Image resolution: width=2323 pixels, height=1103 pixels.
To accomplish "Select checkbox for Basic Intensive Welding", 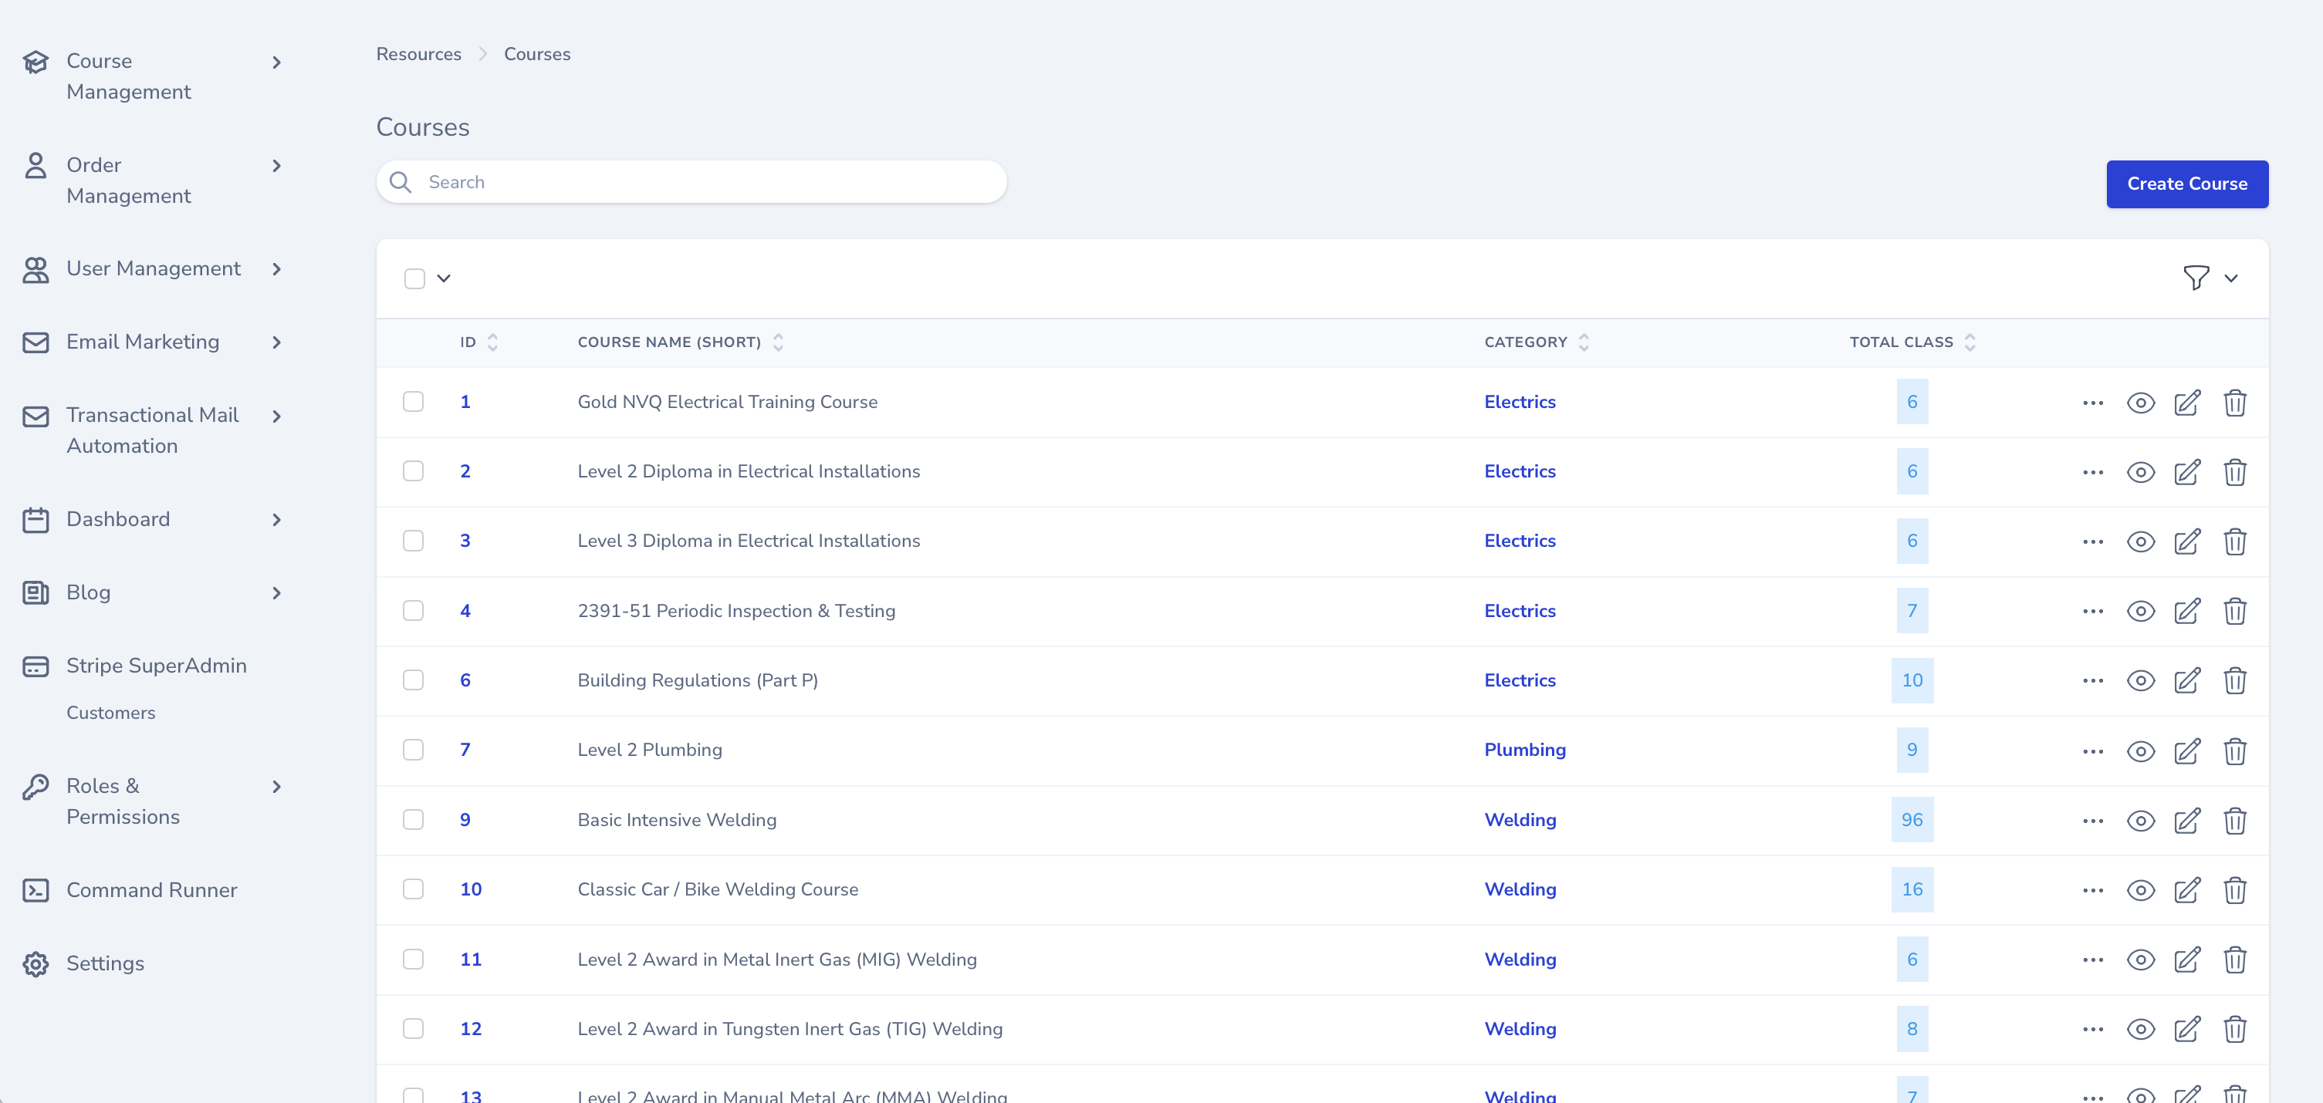I will [413, 819].
